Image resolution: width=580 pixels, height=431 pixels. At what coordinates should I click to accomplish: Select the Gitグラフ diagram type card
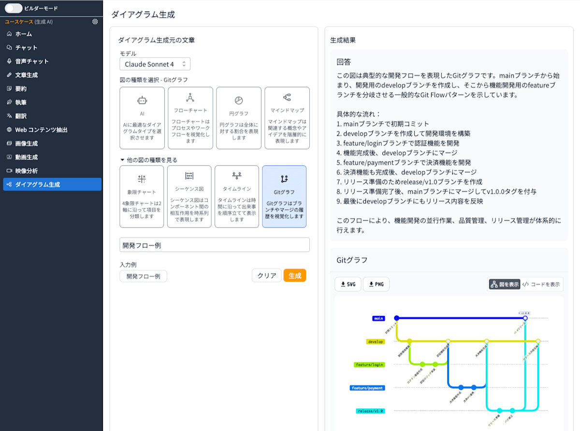click(284, 197)
